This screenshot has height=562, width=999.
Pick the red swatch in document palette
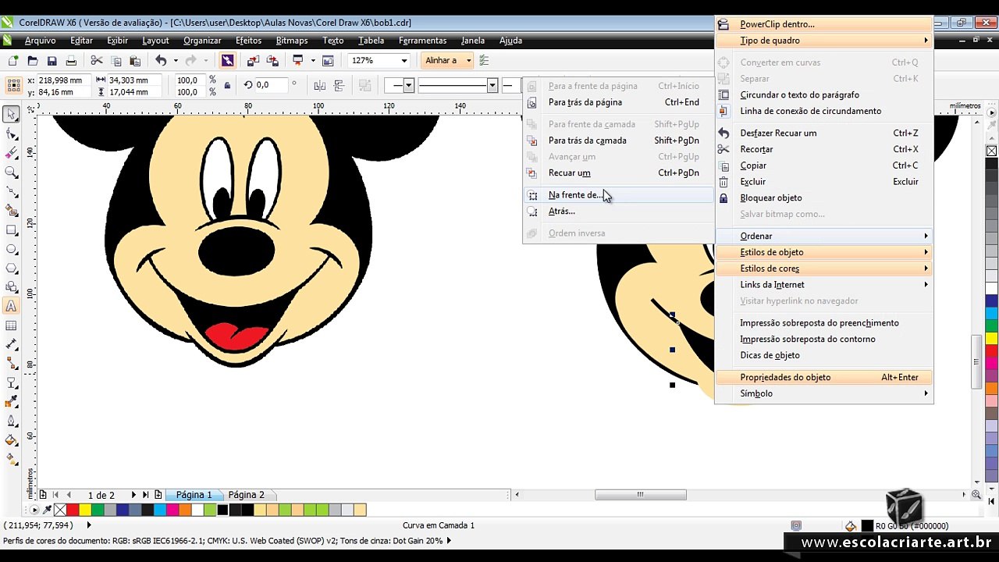(73, 510)
